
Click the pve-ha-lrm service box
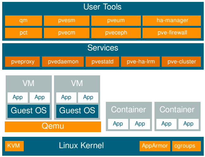click(x=141, y=61)
